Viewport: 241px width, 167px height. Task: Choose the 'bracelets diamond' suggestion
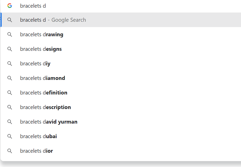tap(121, 78)
